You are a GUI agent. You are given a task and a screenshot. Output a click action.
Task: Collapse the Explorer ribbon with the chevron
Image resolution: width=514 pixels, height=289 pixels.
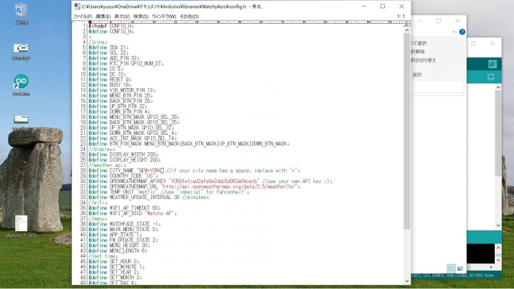click(454, 31)
